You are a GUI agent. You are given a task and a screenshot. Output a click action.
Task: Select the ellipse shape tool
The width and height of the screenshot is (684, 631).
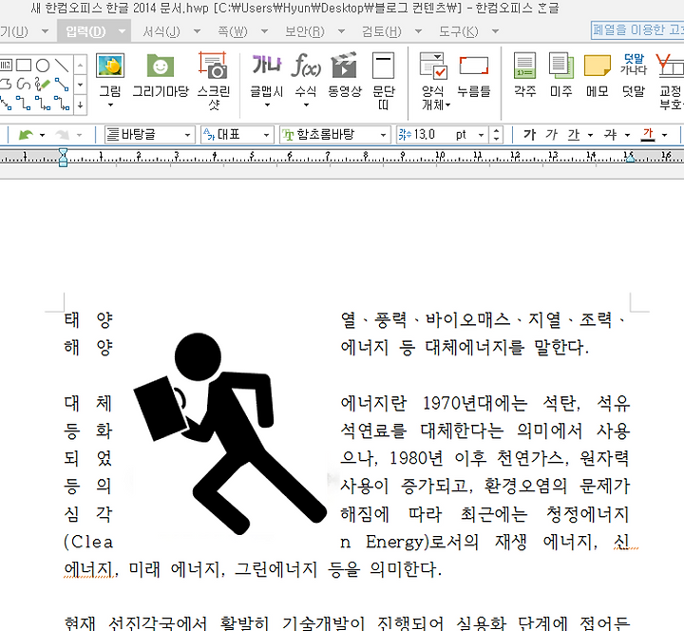(43, 66)
